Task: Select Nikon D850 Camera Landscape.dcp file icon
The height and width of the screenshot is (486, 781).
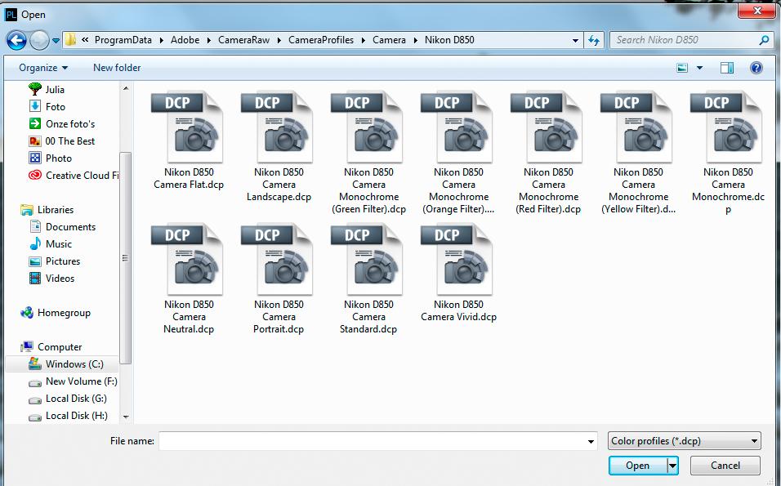Action: point(278,127)
